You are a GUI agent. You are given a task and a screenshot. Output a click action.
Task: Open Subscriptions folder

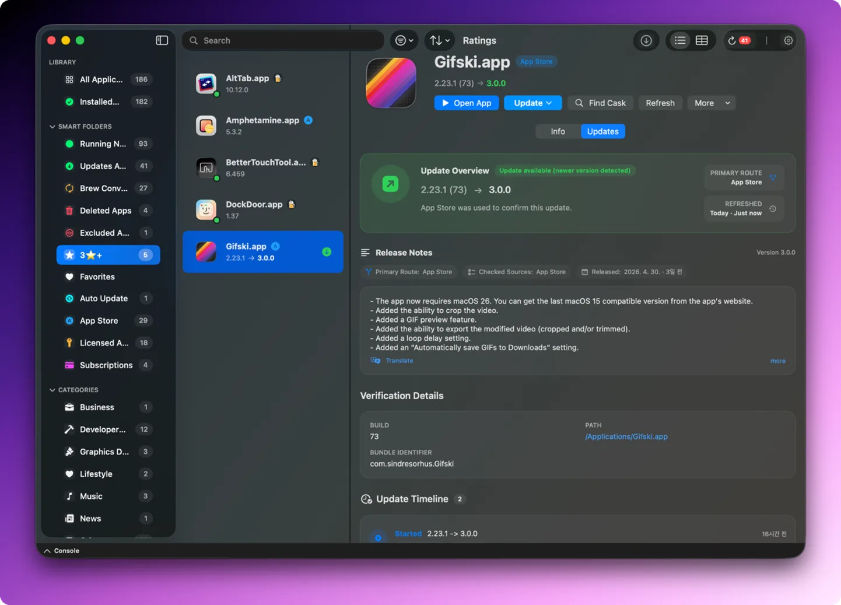[108, 365]
